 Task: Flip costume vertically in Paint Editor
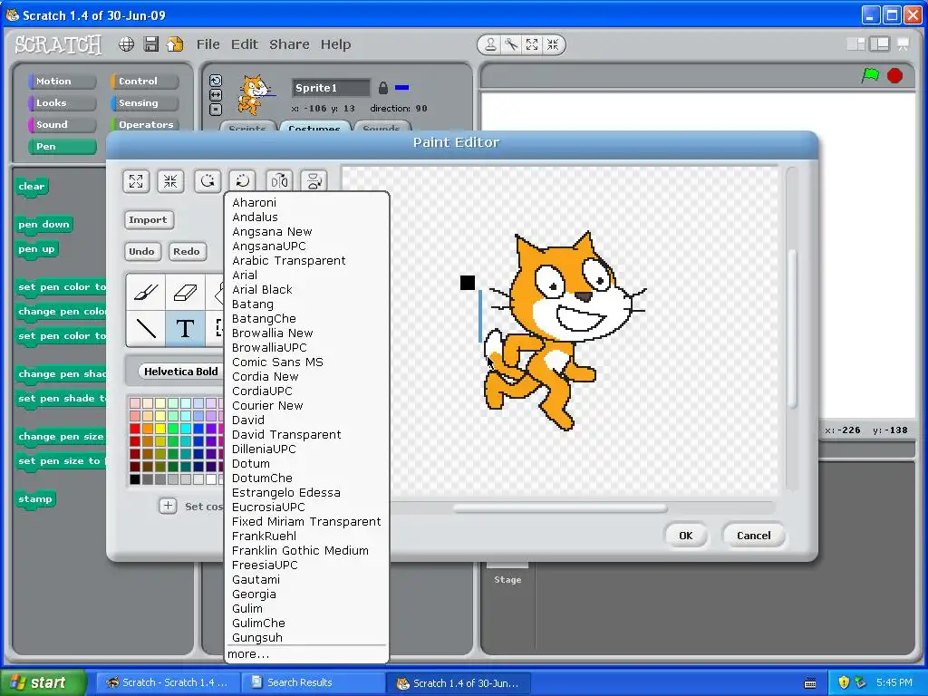click(x=314, y=181)
